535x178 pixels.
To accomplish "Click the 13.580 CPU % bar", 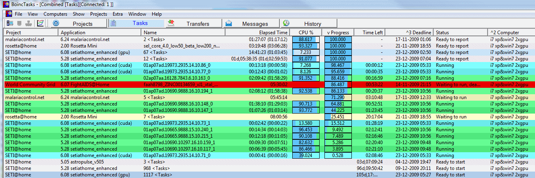I will (x=306, y=123).
